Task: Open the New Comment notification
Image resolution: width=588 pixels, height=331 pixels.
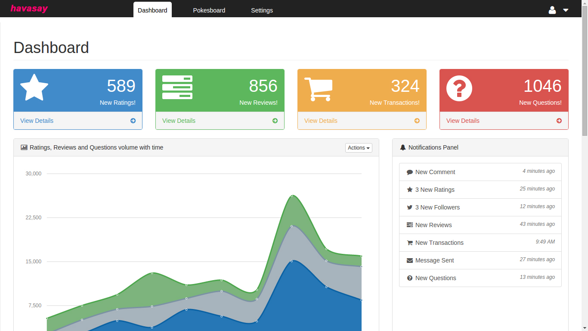Action: click(x=480, y=172)
